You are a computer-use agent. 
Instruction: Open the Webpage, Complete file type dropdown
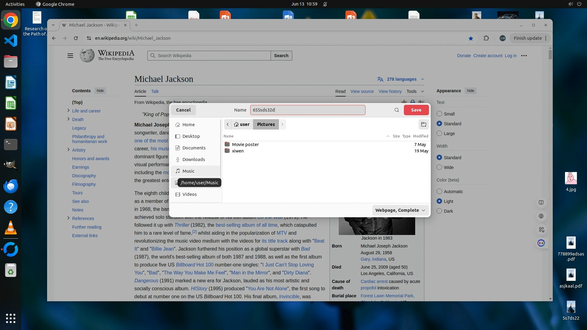(400, 210)
